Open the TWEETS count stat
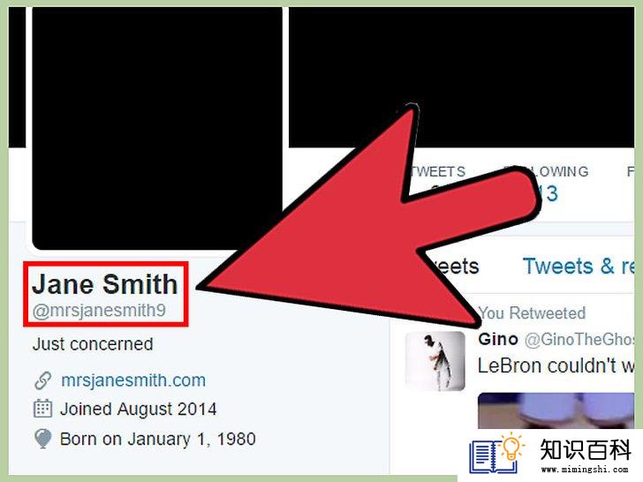Screen dimensions: 643x482 click(437, 181)
